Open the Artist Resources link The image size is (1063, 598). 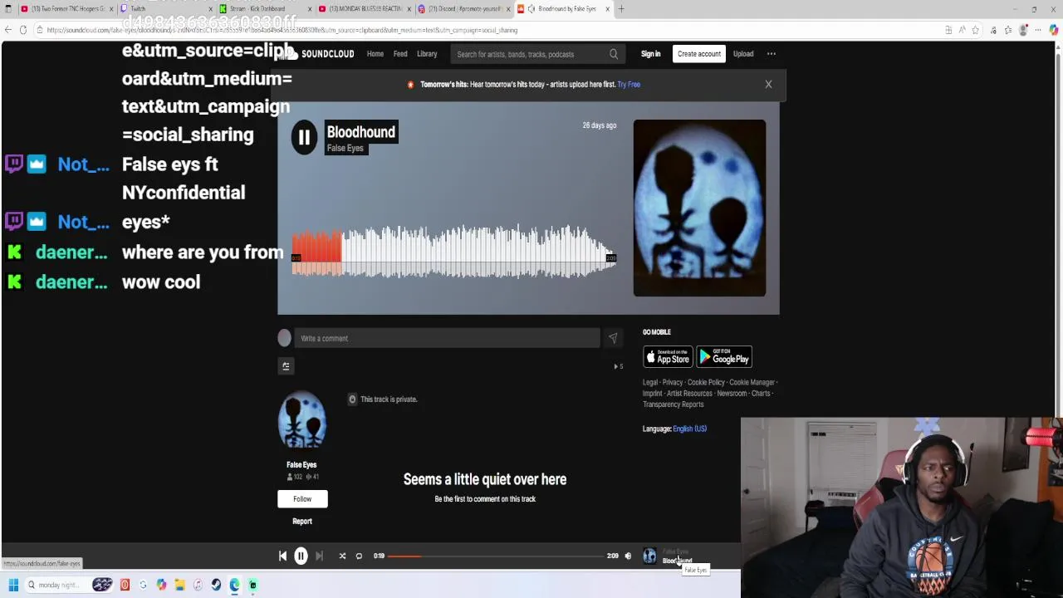pos(689,394)
